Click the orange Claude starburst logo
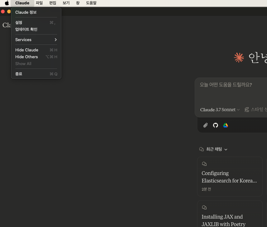Screen dimensions: 267x227 point(239,58)
